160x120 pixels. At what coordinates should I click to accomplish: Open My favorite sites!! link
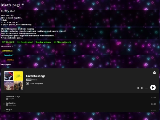(25, 42)
